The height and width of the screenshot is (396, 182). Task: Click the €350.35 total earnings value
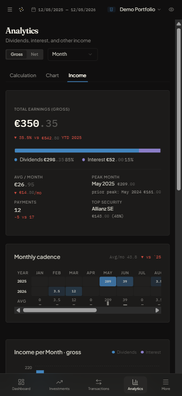pyautogui.click(x=36, y=124)
